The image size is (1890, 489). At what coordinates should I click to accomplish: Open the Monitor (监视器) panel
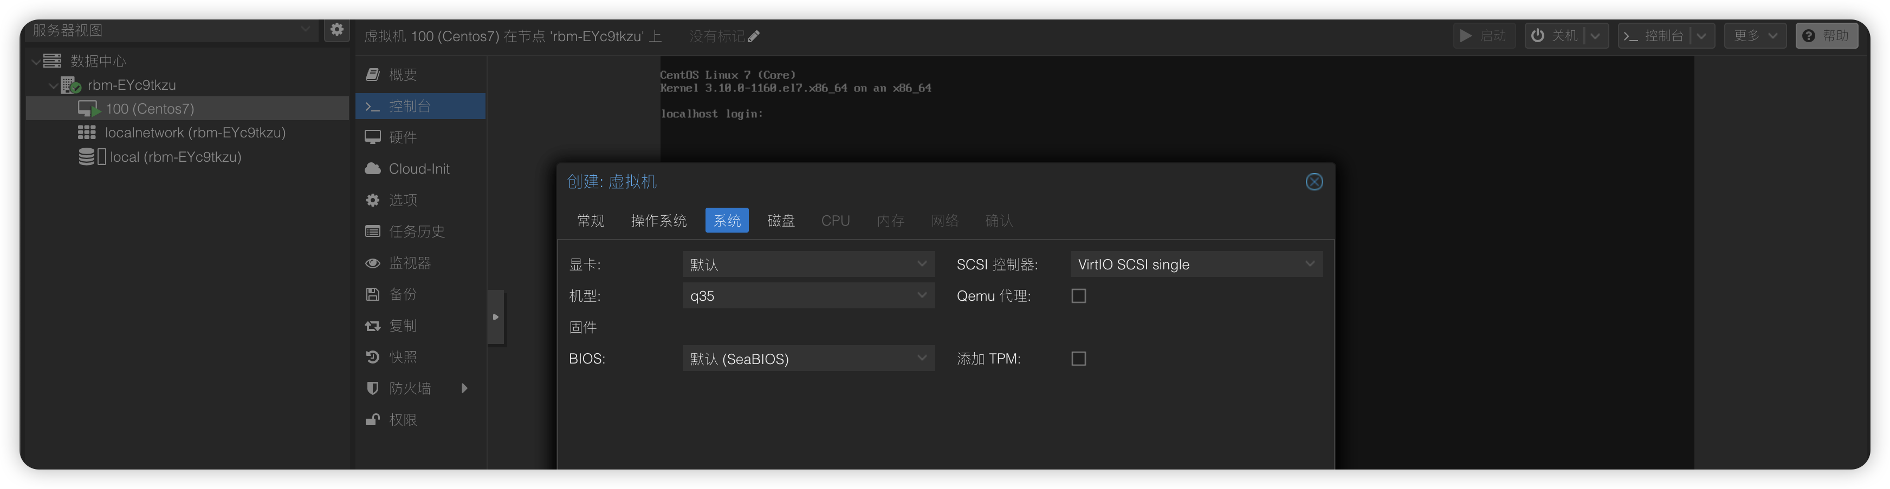click(x=410, y=263)
